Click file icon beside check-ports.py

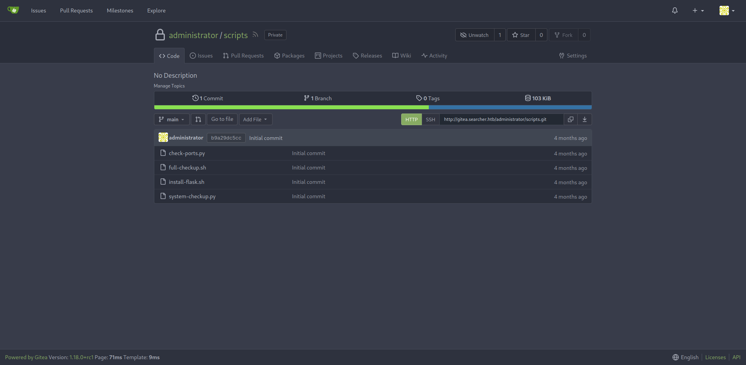click(x=163, y=153)
